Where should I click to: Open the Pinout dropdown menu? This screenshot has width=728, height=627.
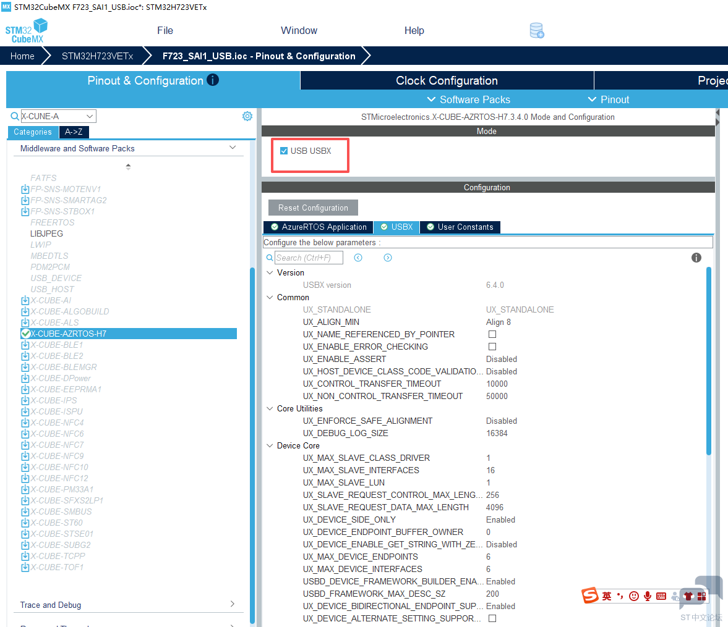coord(608,99)
